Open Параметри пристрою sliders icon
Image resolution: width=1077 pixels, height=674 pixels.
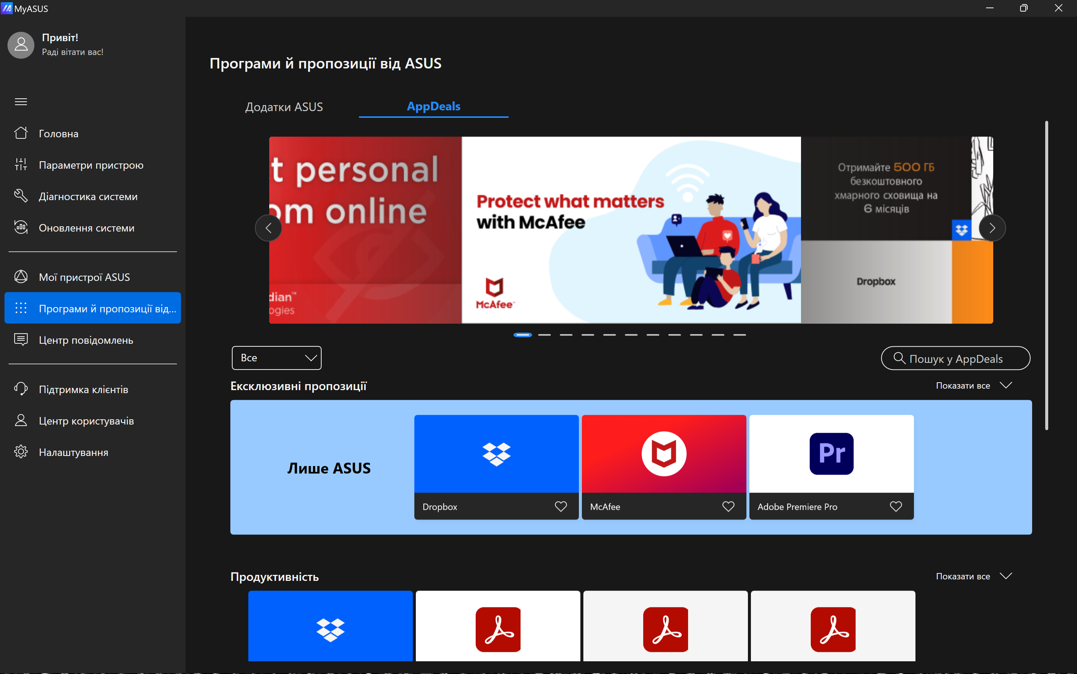coord(21,165)
